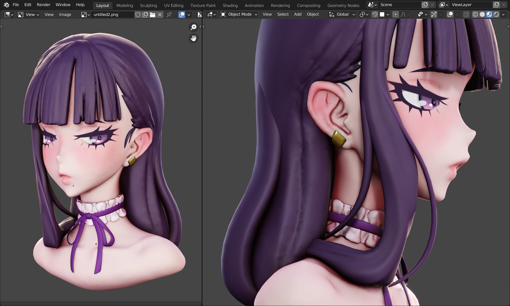
Task: Open the transform pivot point dropdown
Action: coord(364,14)
